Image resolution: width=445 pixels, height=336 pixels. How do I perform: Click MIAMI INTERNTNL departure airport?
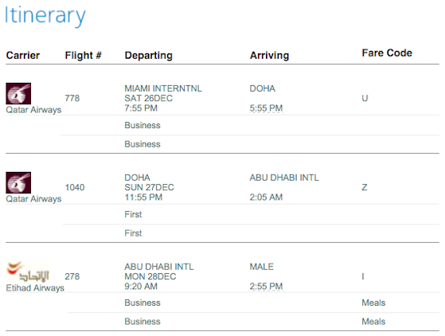(x=163, y=88)
